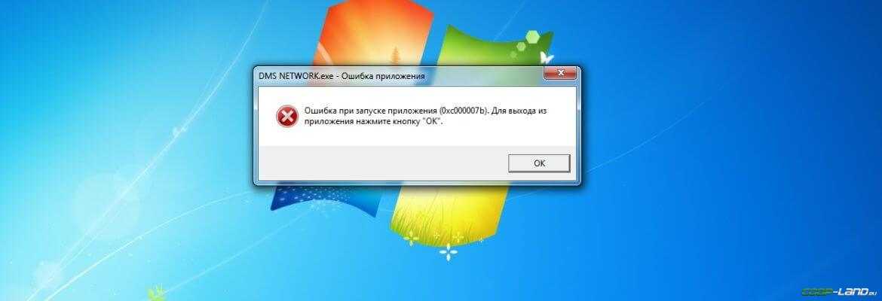The image size is (882, 301).
Task: Click the white butterfly on the wallpaper
Action: tap(547, 58)
